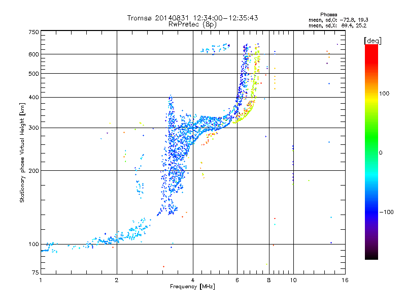This screenshot has height=305, width=406.
Task: Click the y-axis tick label '200'
Action: coord(33,171)
